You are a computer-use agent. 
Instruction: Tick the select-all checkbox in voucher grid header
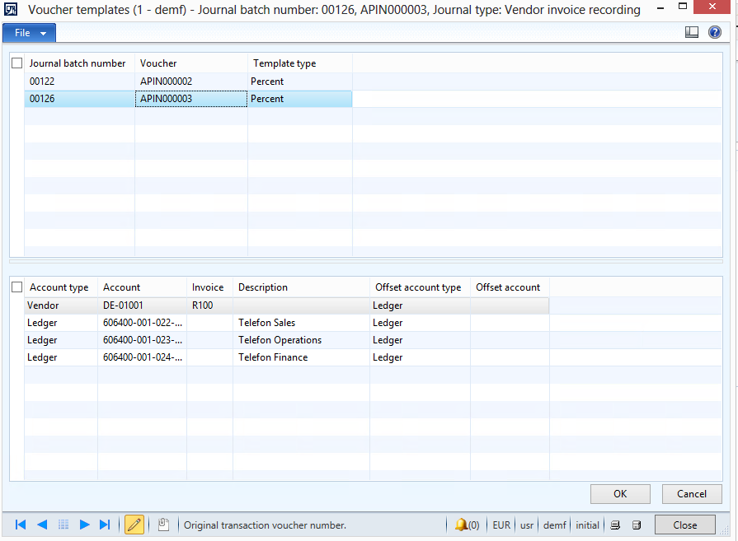point(17,63)
